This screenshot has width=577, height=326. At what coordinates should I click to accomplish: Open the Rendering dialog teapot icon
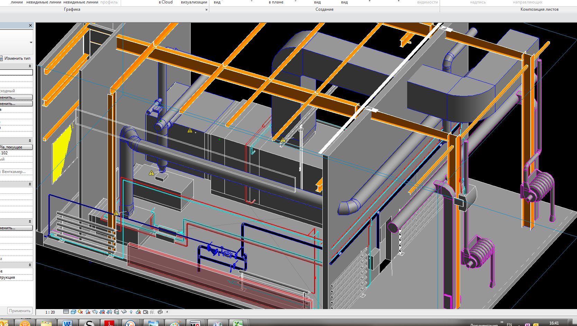[x=95, y=312]
